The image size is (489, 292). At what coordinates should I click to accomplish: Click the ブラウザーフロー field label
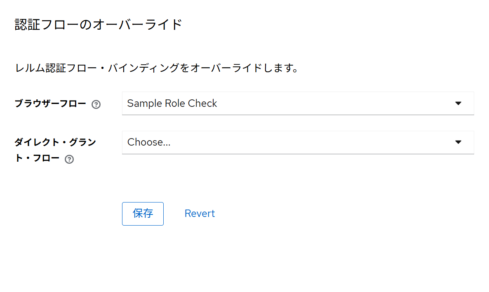[50, 104]
